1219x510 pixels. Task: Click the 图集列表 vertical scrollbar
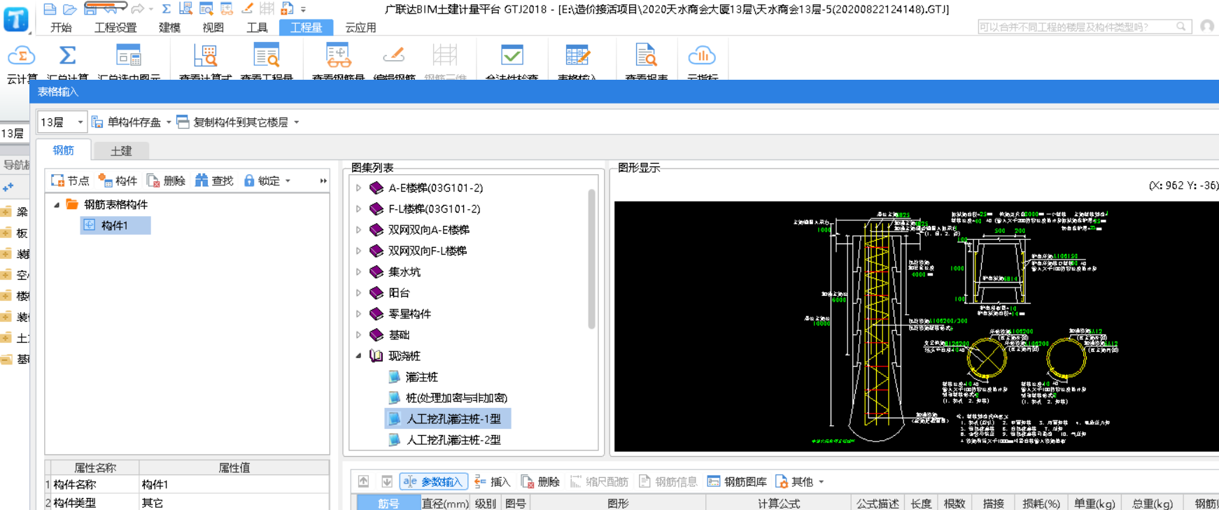(591, 259)
